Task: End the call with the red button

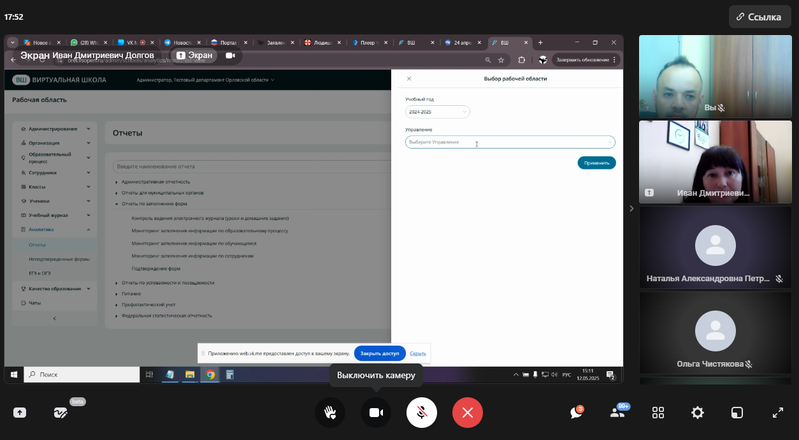Action: pyautogui.click(x=468, y=413)
